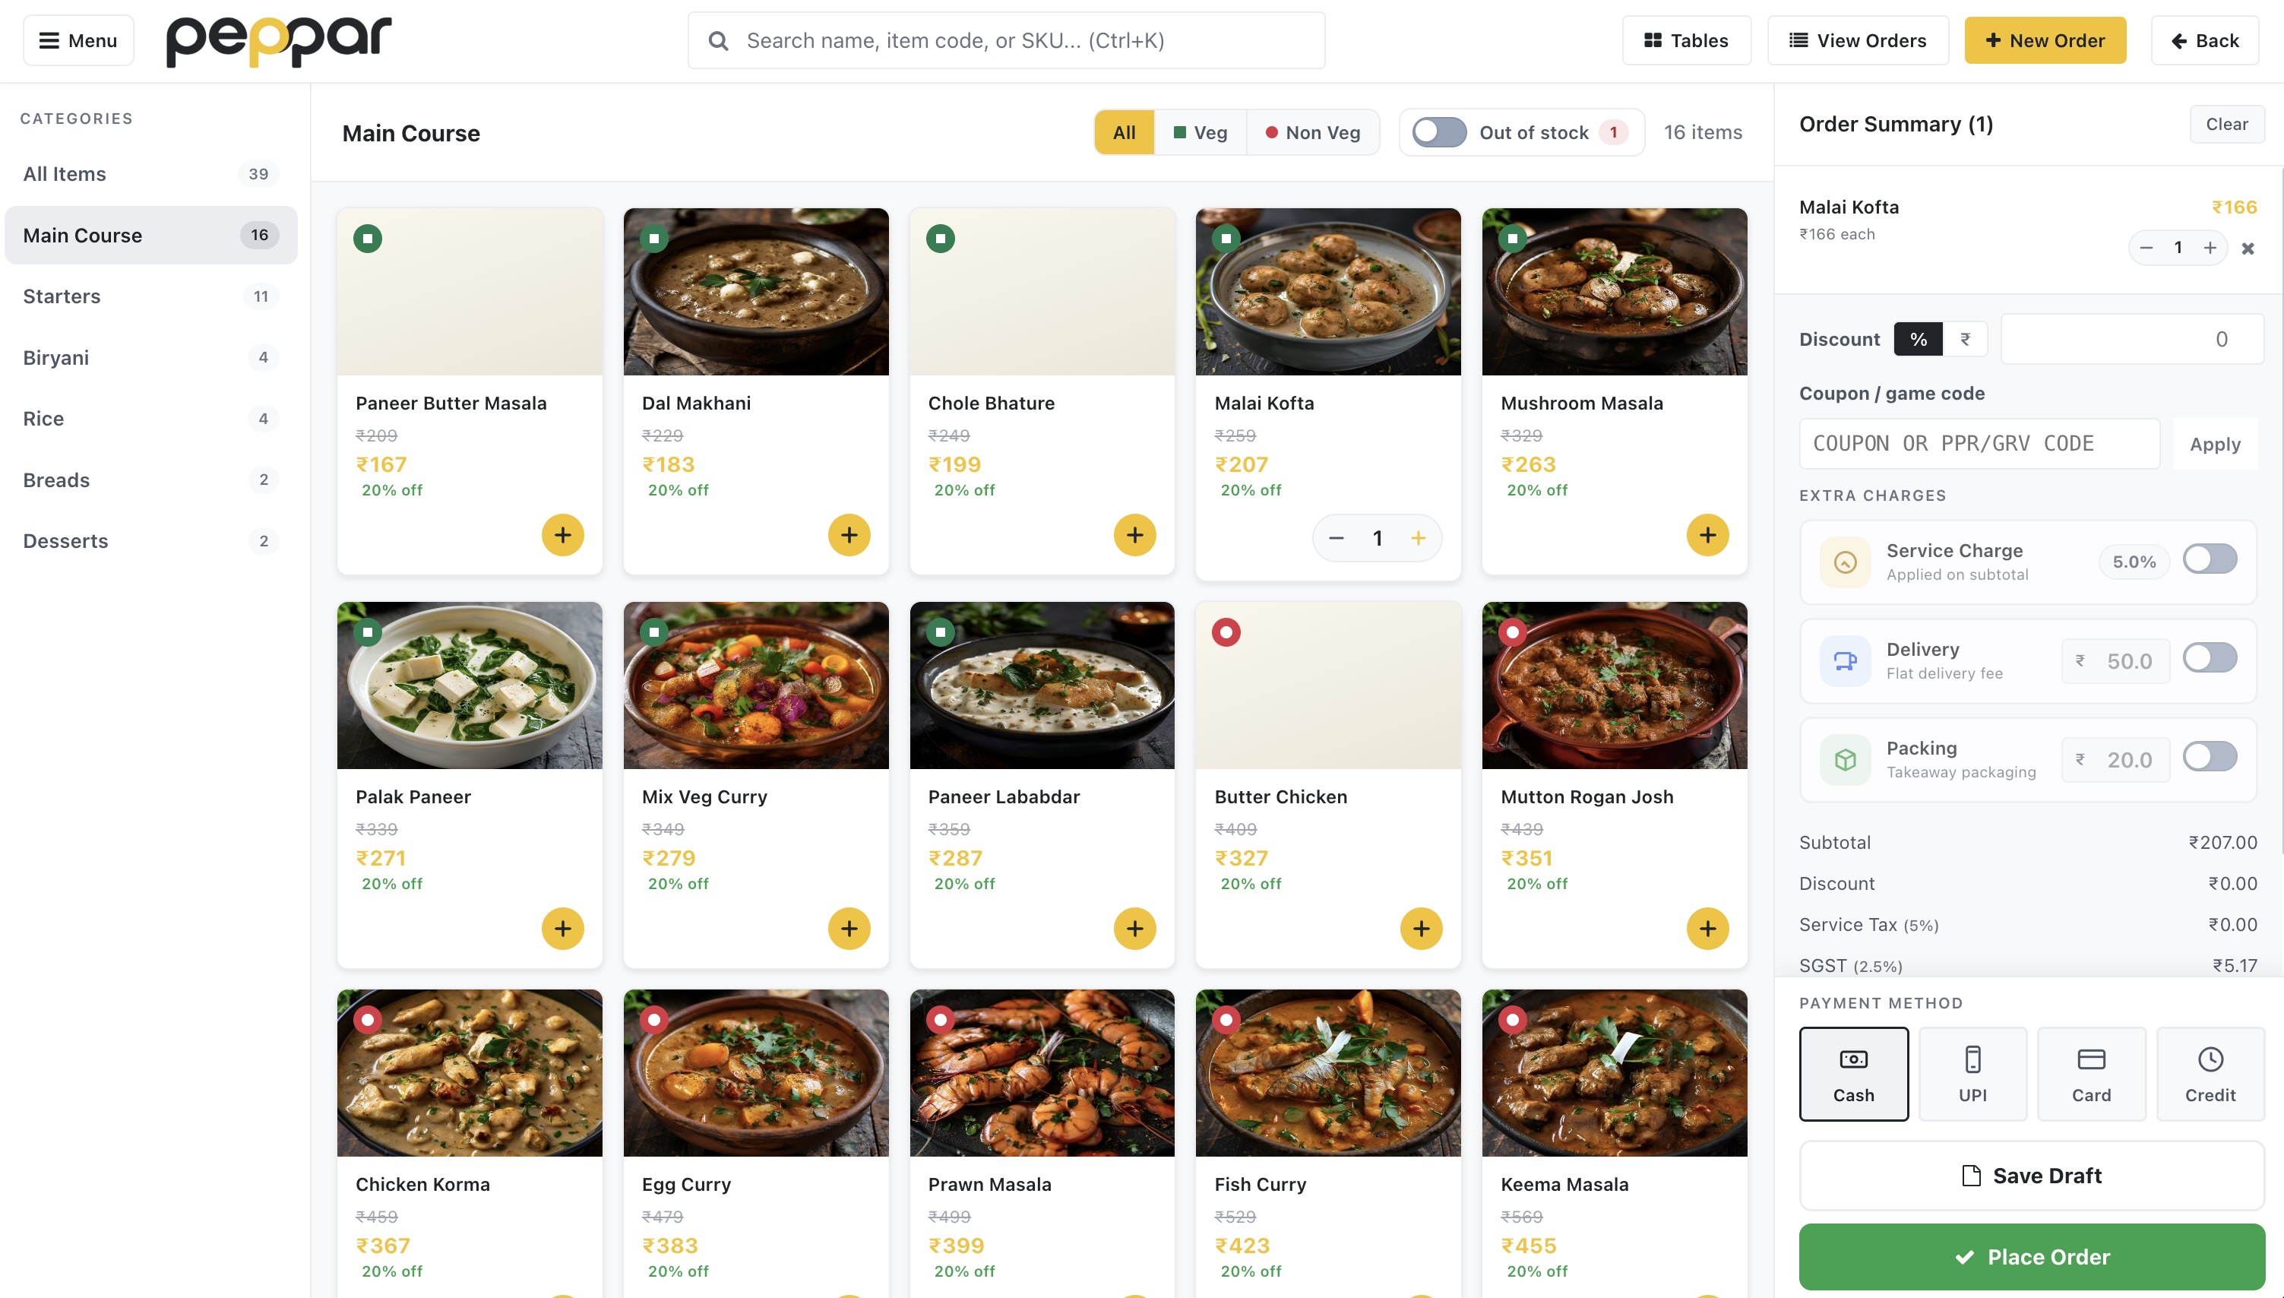Select Cash payment method
Screen dimensions: 2284x1298
1854,1075
